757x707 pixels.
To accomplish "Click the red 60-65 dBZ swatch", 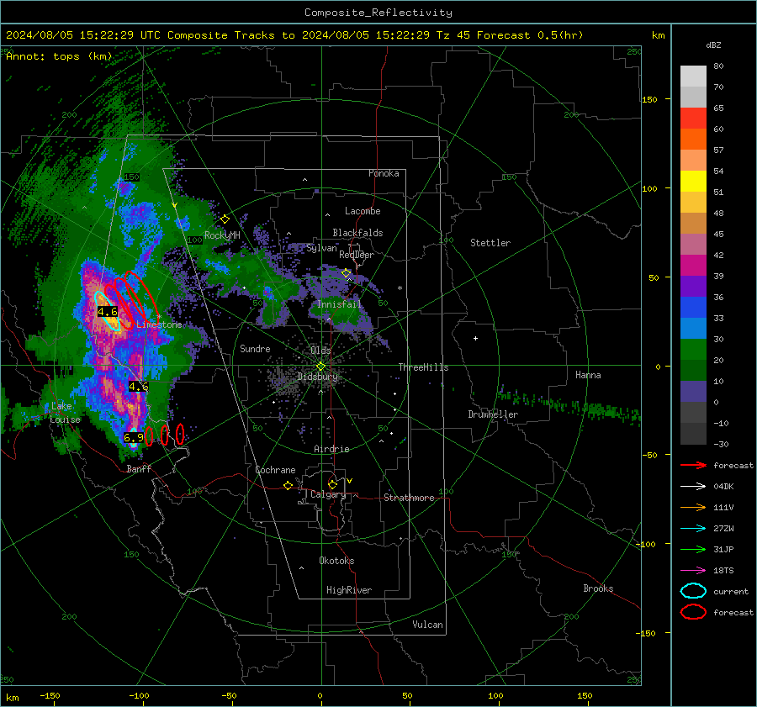I will 693,119.
